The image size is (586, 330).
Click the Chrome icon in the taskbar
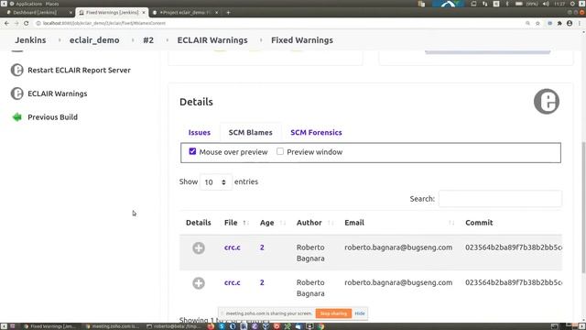tap(321, 326)
